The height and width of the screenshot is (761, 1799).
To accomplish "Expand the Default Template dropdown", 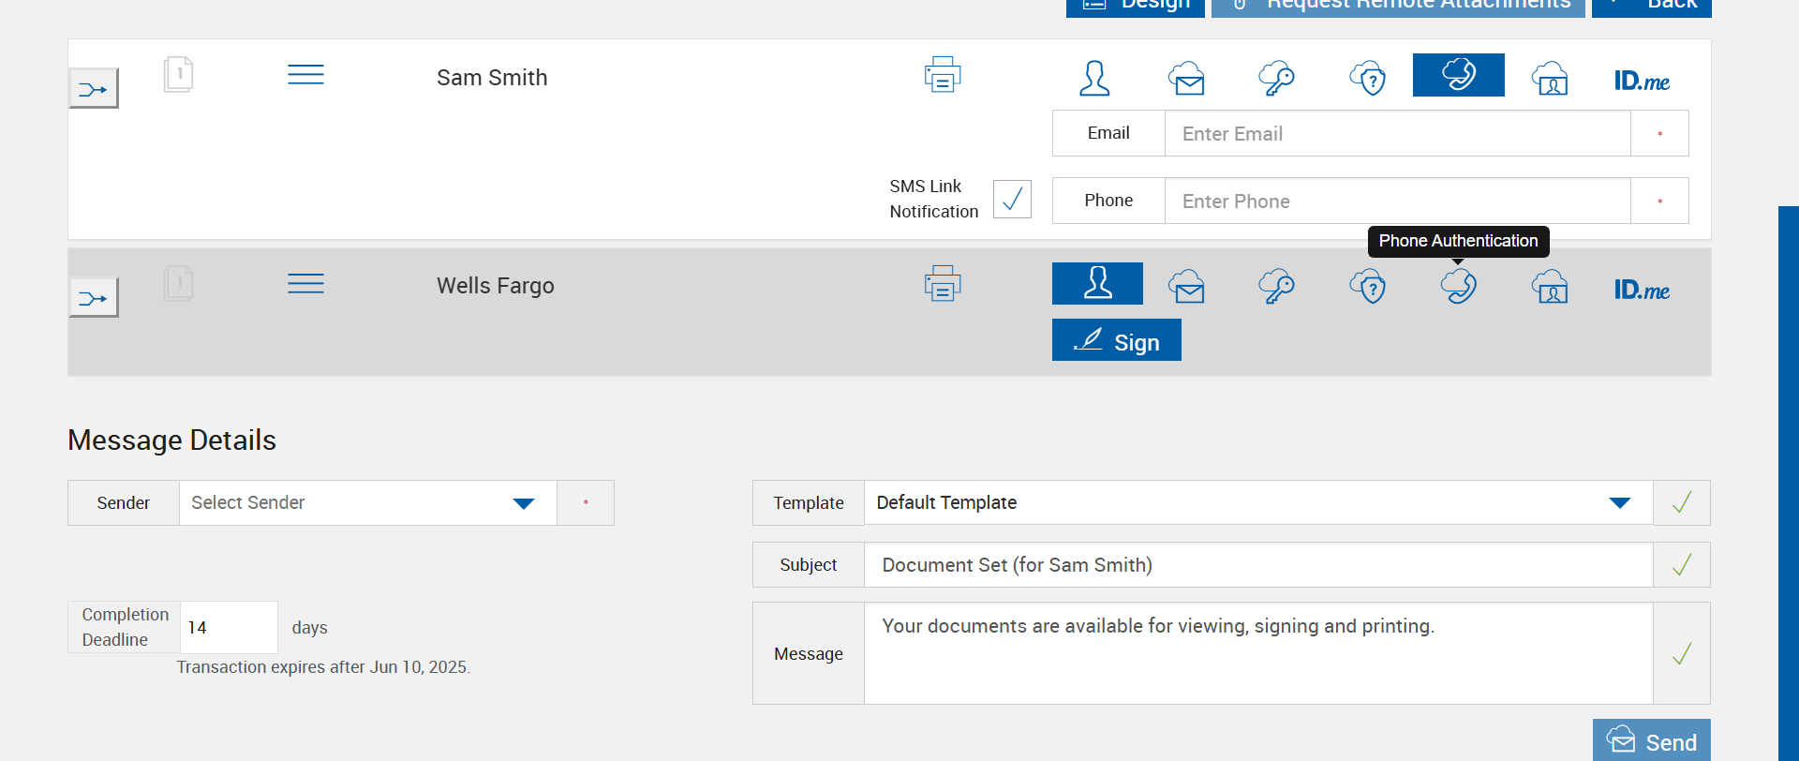I will [1257, 503].
